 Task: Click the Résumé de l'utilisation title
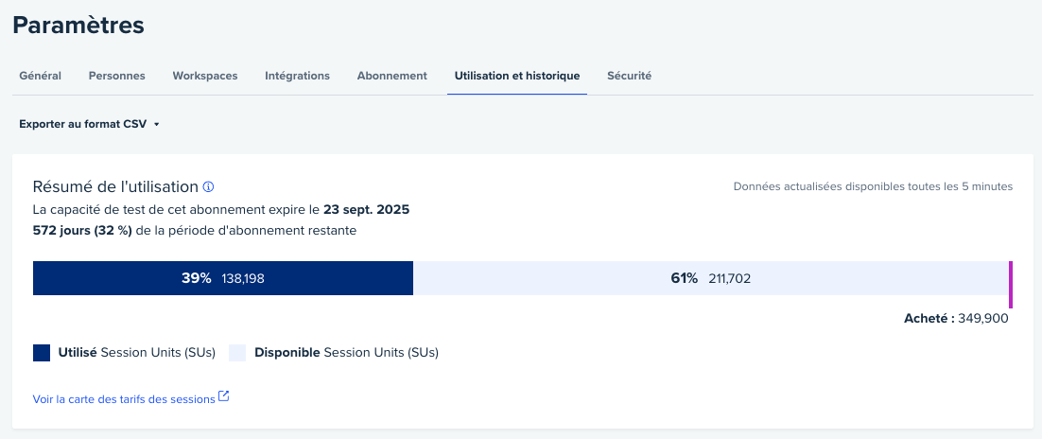(115, 187)
